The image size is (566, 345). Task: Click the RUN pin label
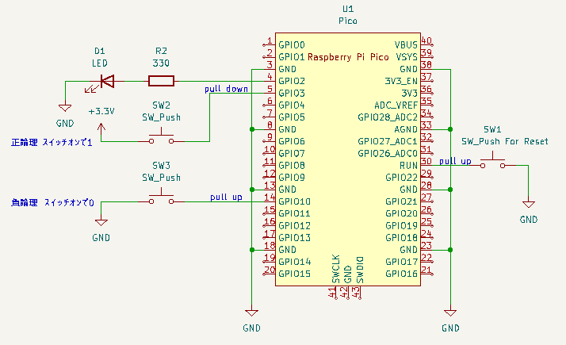(x=408, y=166)
